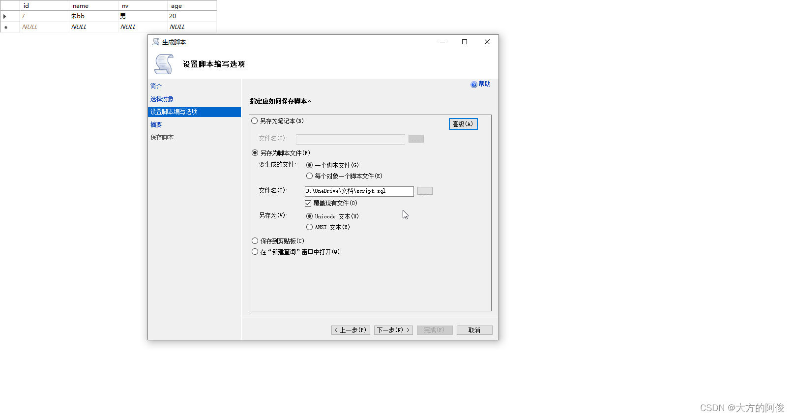Click the row selector arrow for row 7

(5, 16)
